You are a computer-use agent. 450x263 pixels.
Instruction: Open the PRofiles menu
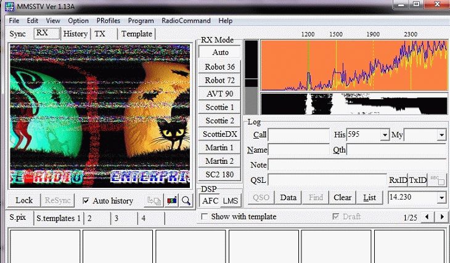[108, 21]
